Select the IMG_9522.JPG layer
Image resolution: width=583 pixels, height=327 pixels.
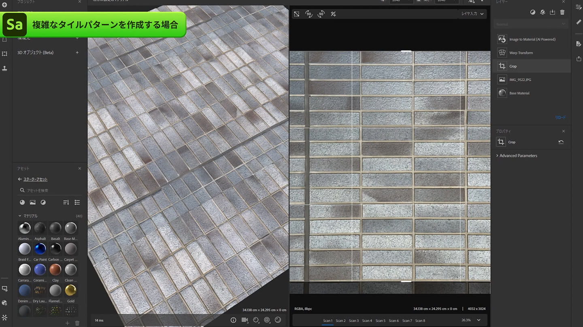coord(532,80)
